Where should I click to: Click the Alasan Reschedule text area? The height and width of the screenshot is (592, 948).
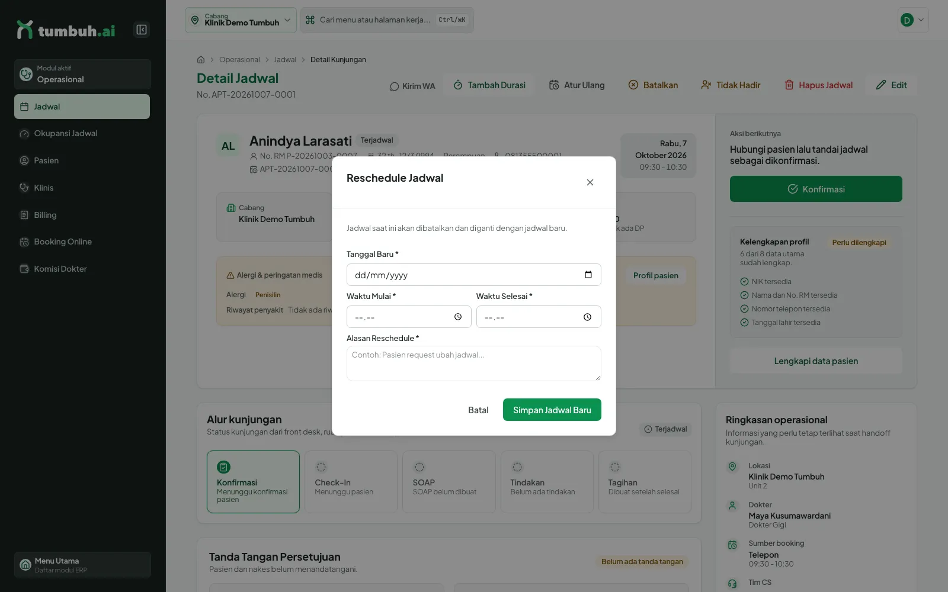pos(473,363)
